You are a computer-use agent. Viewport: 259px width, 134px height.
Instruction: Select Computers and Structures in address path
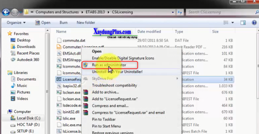point(57,12)
